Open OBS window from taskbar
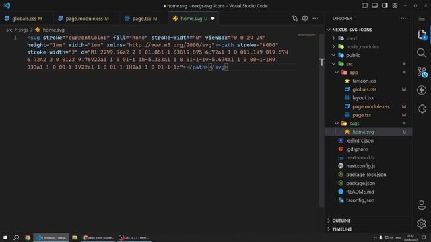Viewport: 431px width, 242px height. [x=135, y=237]
